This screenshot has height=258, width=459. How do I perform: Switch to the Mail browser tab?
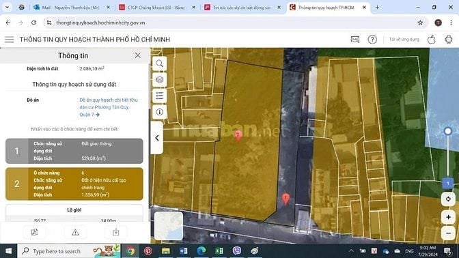tap(72, 8)
